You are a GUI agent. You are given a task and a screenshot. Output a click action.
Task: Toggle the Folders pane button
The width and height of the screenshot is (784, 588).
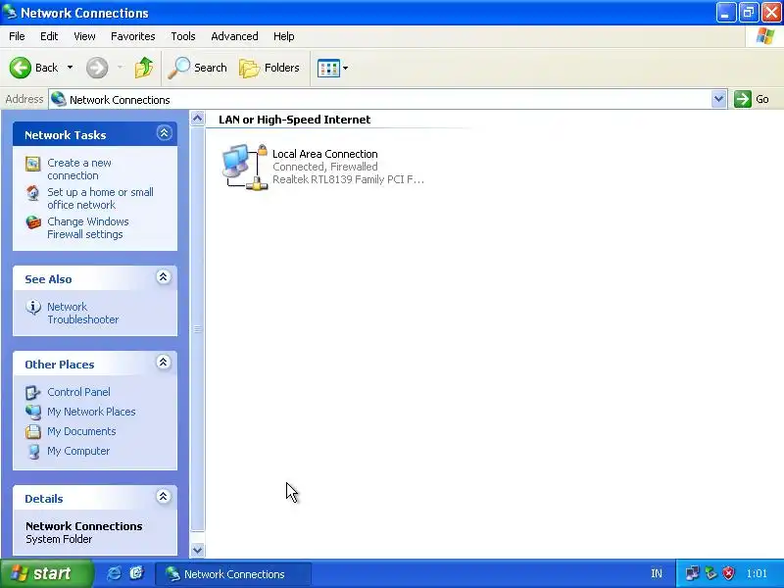(269, 68)
